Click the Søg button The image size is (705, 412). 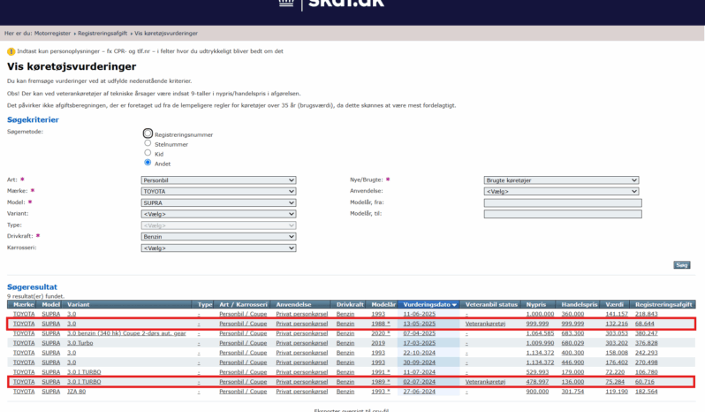pyautogui.click(x=682, y=265)
